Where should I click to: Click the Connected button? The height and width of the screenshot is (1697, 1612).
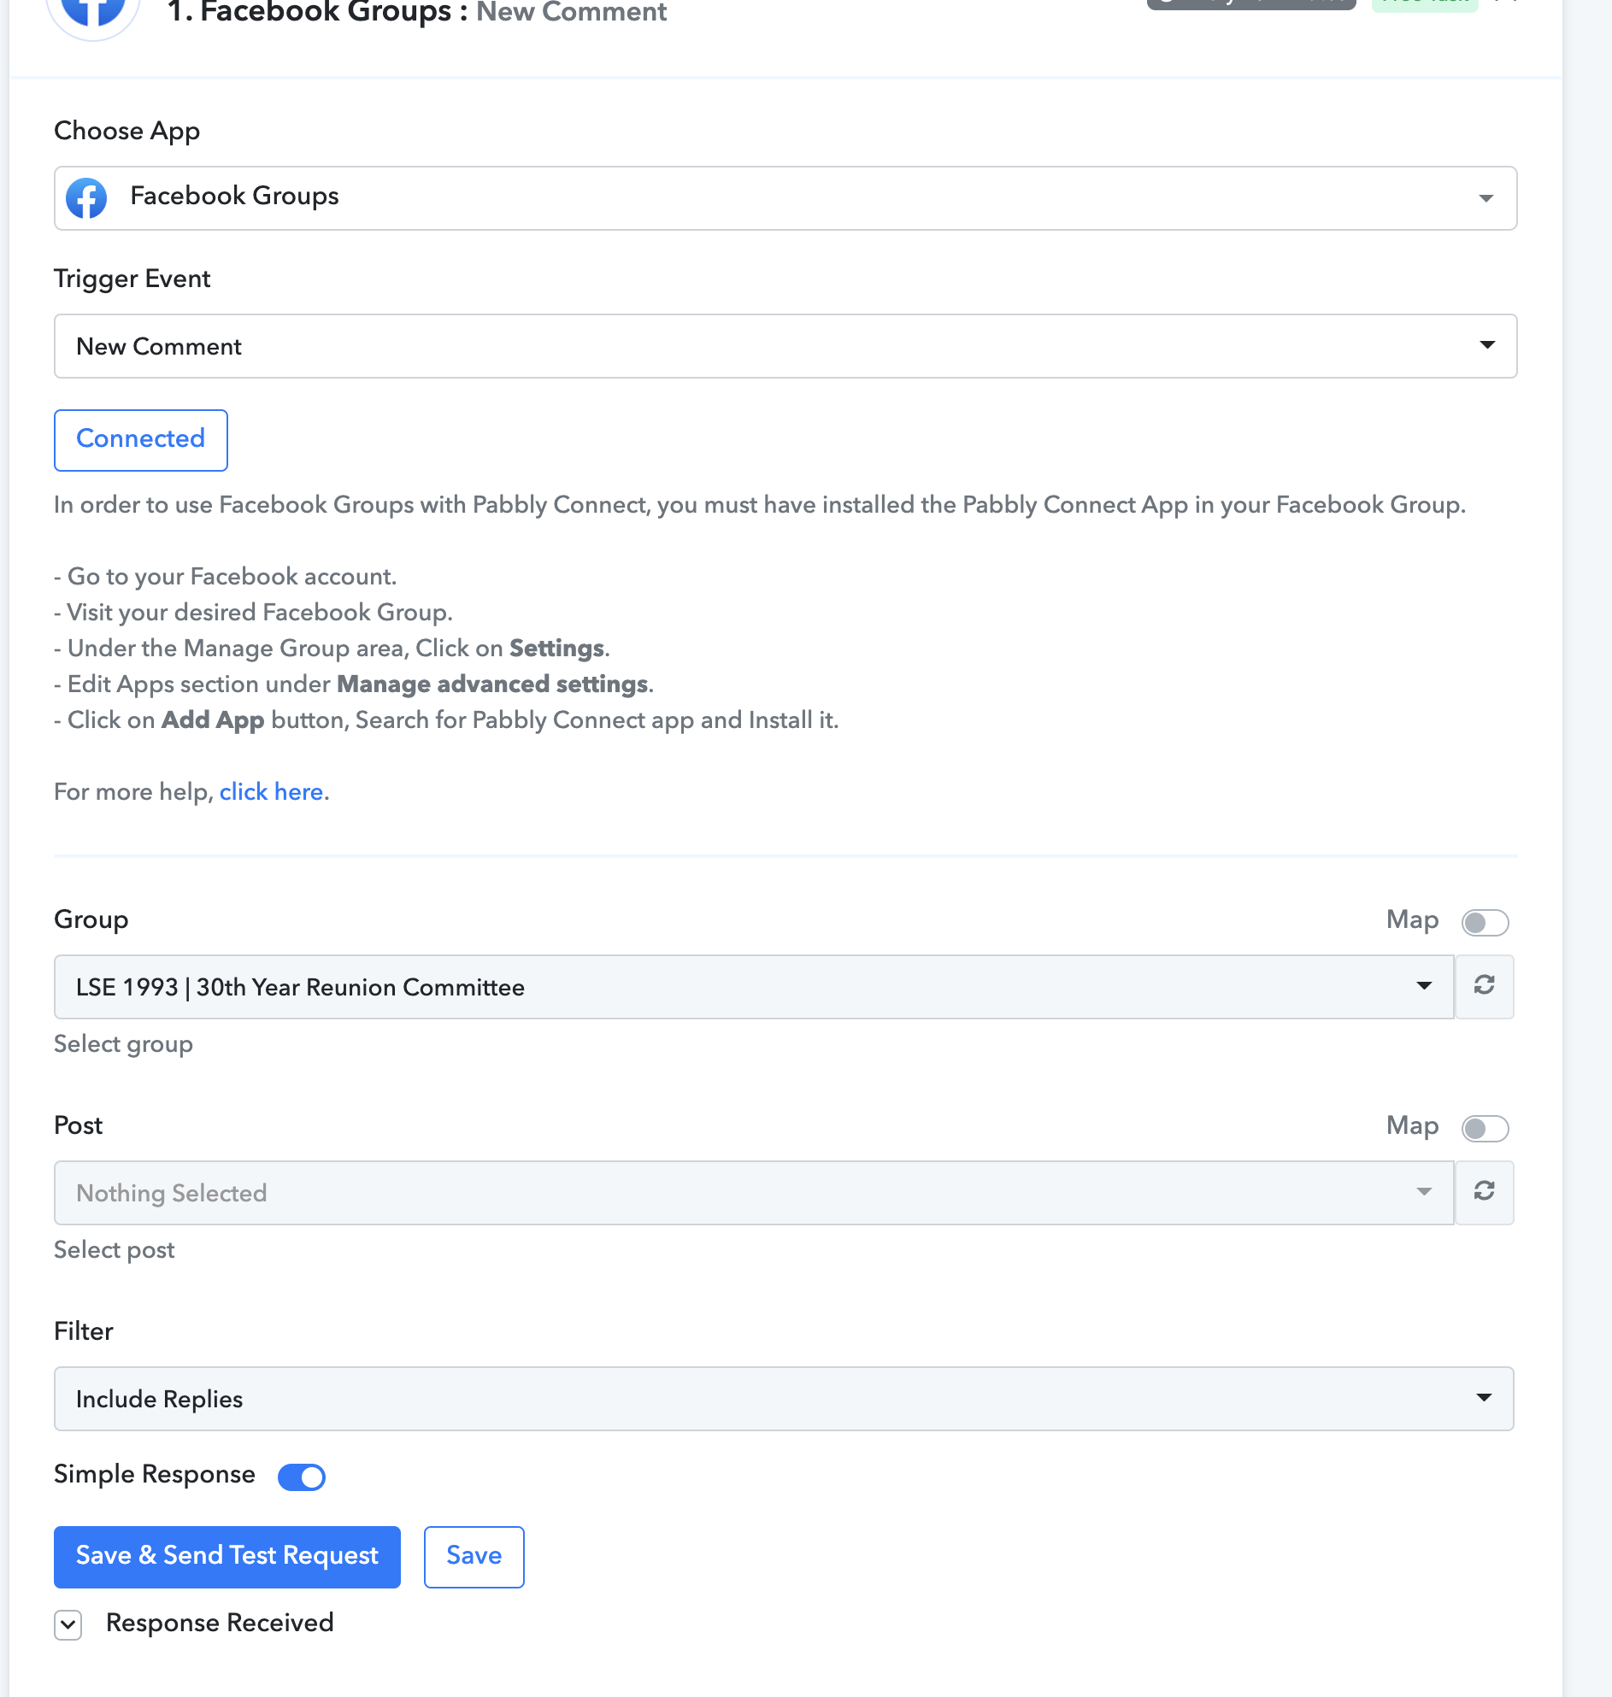coord(141,439)
